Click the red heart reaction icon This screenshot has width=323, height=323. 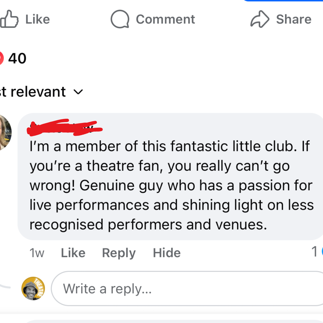1,58
